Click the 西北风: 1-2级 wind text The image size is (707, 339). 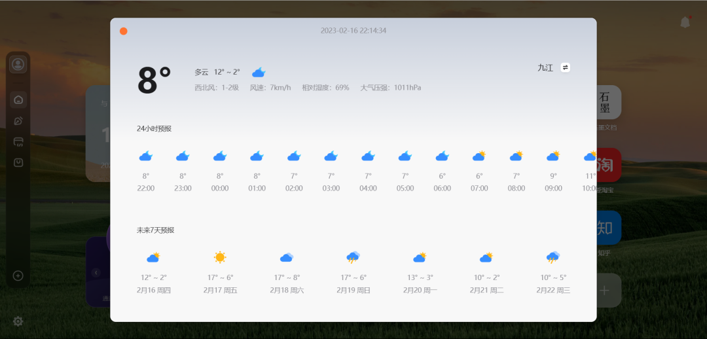pyautogui.click(x=217, y=88)
